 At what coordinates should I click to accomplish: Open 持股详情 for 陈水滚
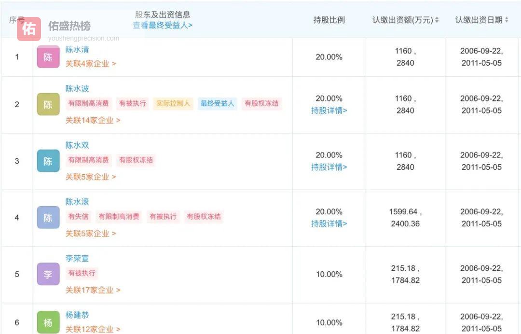click(329, 224)
